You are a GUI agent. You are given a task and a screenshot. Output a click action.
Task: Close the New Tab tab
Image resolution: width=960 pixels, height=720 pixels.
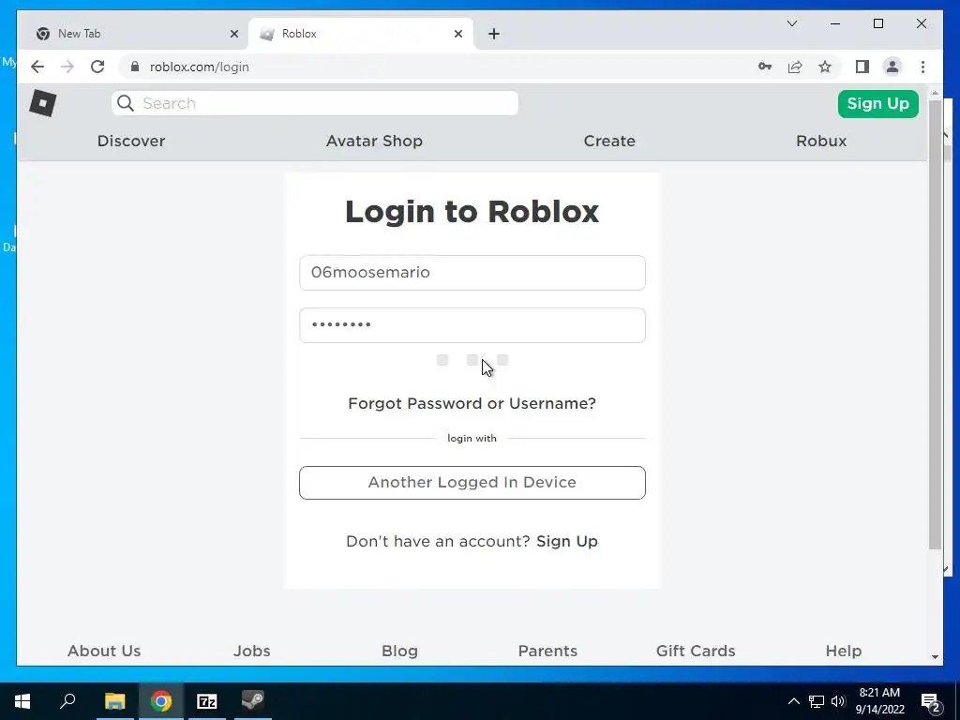[x=233, y=34]
